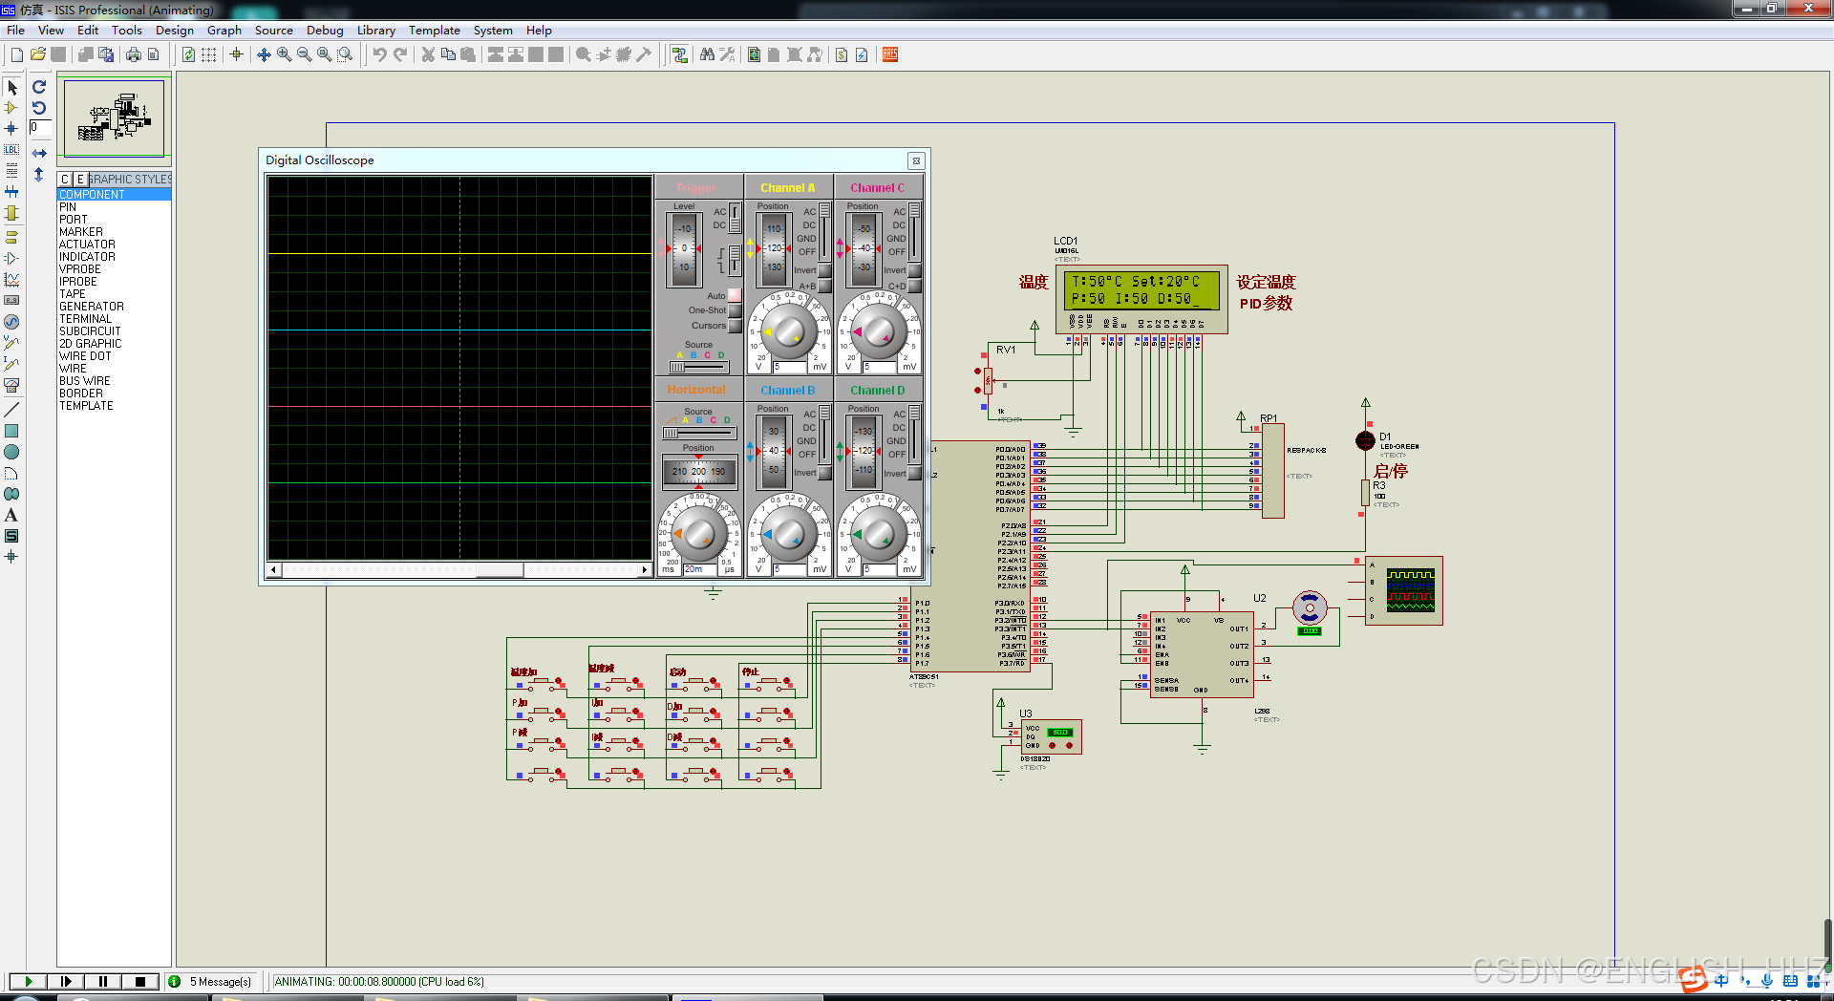Click the ARES netlist transfer icon
The width and height of the screenshot is (1834, 1001).
(890, 54)
